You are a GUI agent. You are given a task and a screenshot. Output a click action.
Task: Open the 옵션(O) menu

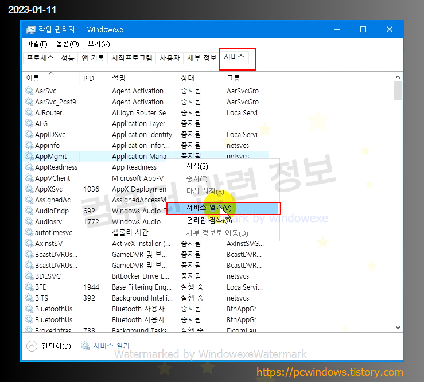pyautogui.click(x=67, y=44)
